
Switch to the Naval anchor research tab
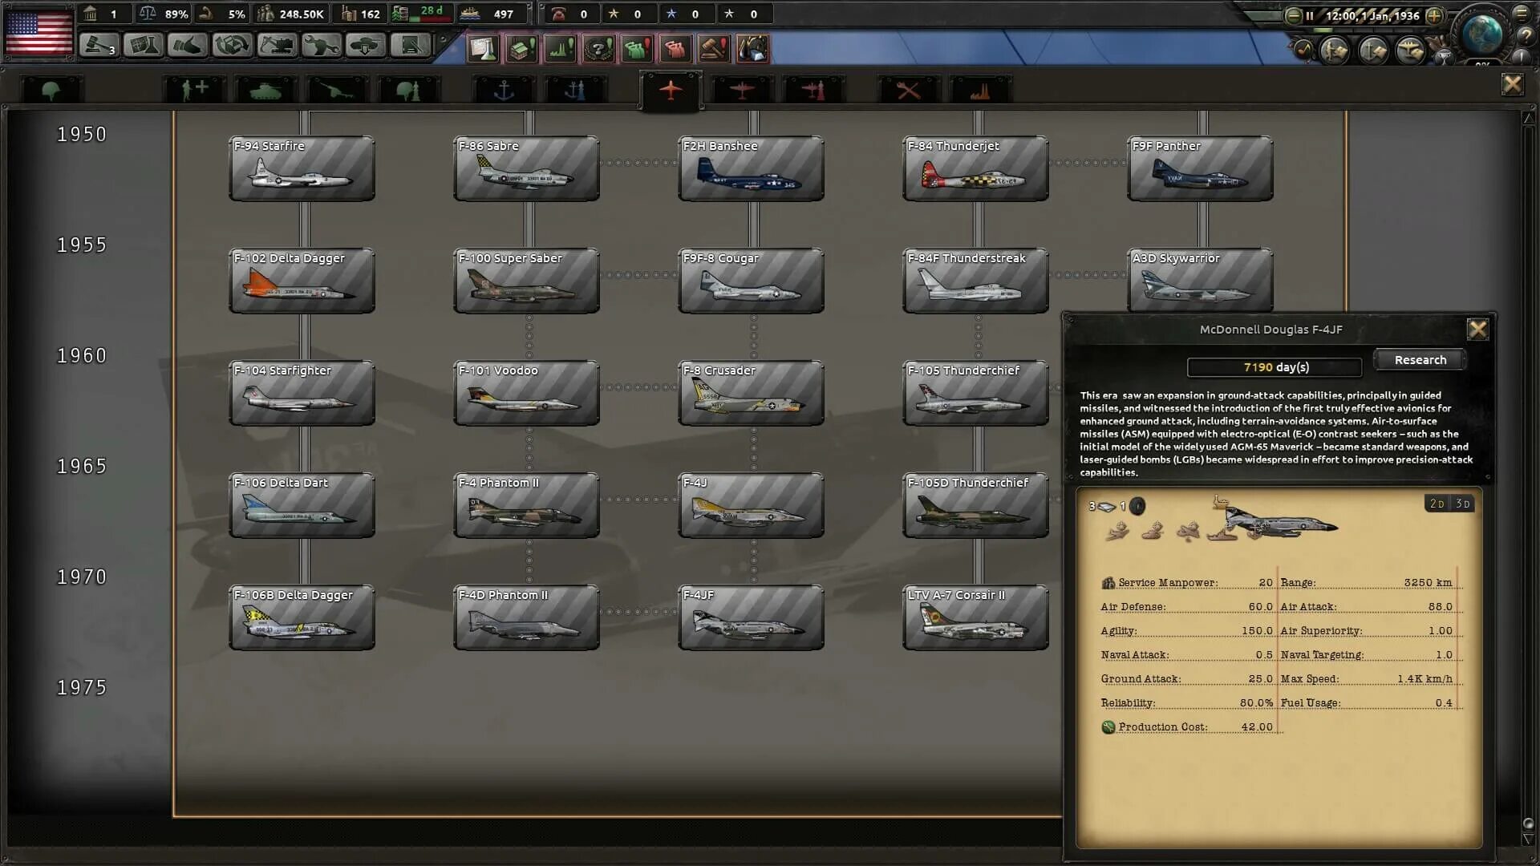pyautogui.click(x=504, y=91)
